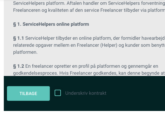Click heading '§ 1. ServiceHelpers online platform'
Viewport: 165px width, 117px height.
tap(51, 24)
